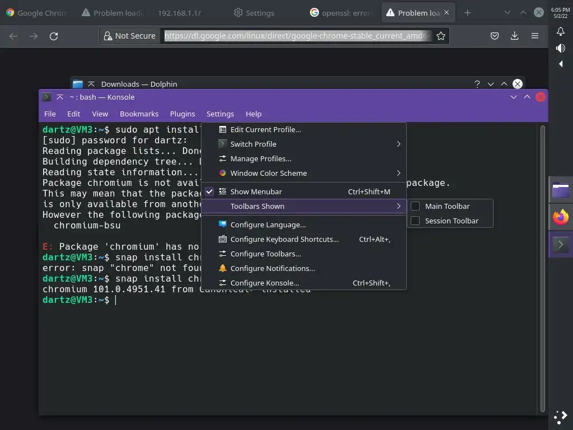Open the Plugins menu in Konsole
This screenshot has height=430, width=573.
click(x=182, y=114)
